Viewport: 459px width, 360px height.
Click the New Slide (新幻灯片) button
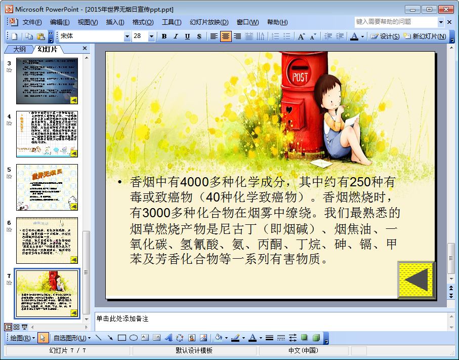(x=425, y=36)
